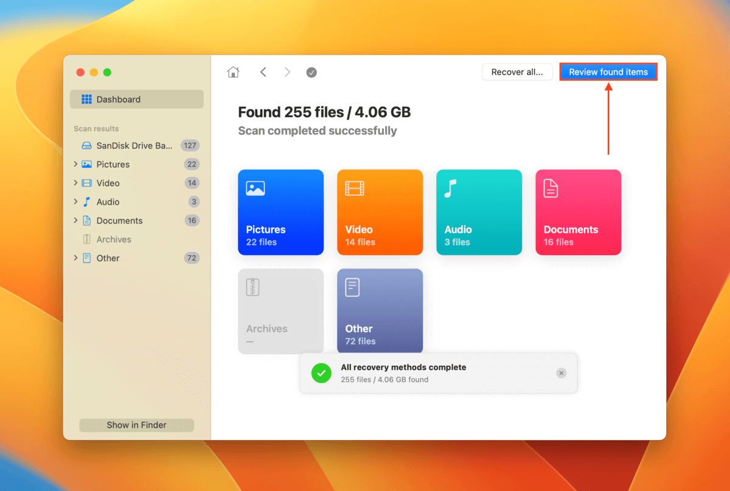Viewport: 730px width, 491px height.
Task: Click the 127 count badge
Action: [x=190, y=146]
